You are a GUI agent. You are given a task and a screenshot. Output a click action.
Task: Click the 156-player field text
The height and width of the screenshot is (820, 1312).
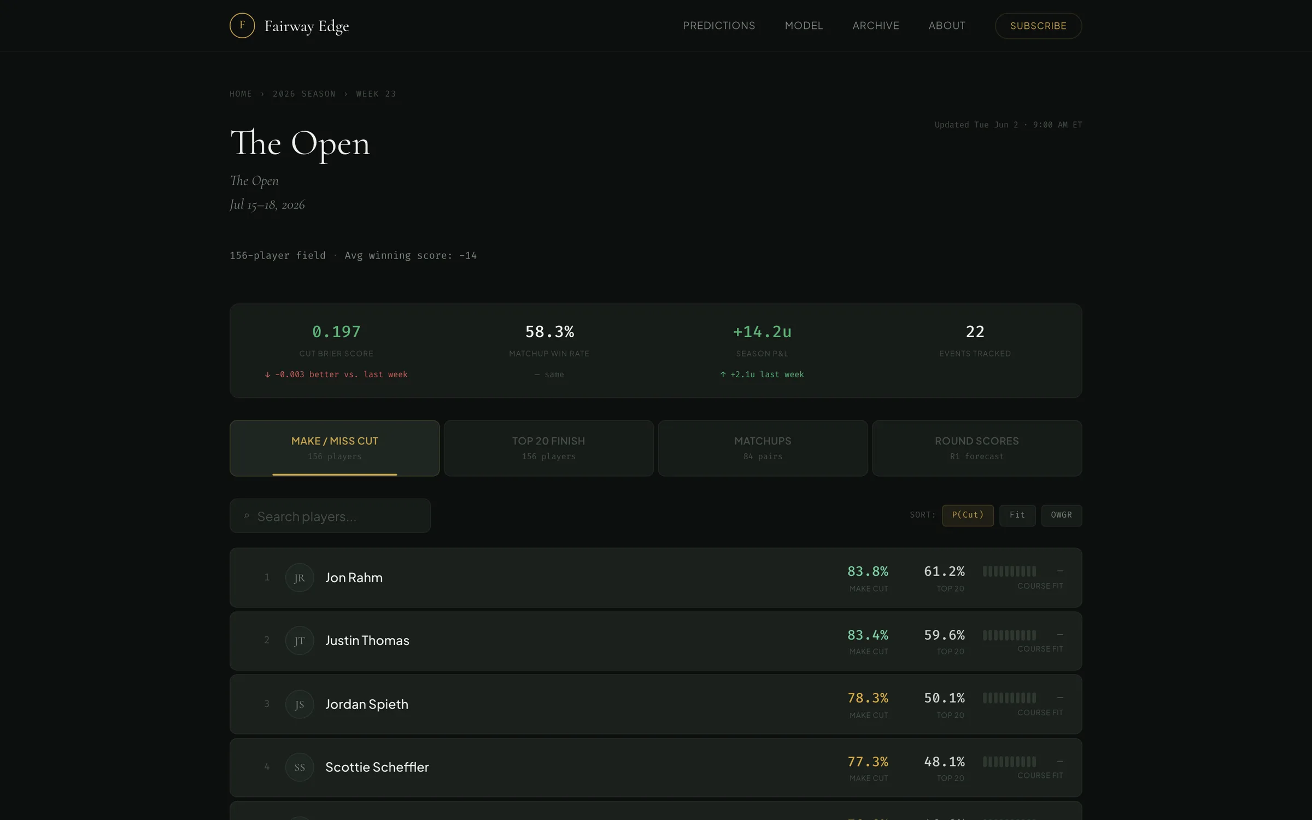278,255
